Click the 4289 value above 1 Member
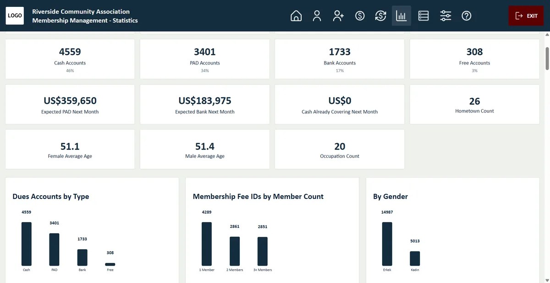This screenshot has height=283, width=550. pos(207,212)
